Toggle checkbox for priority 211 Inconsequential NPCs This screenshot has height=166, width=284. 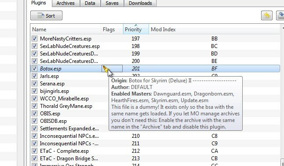click(34, 143)
